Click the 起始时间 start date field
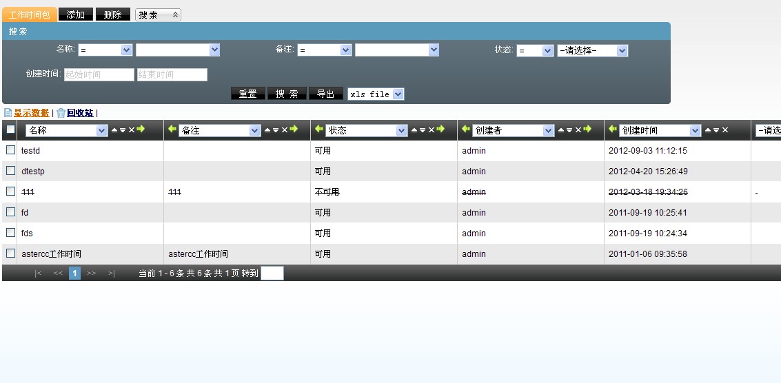Viewport: 781px width, 383px height. click(99, 74)
